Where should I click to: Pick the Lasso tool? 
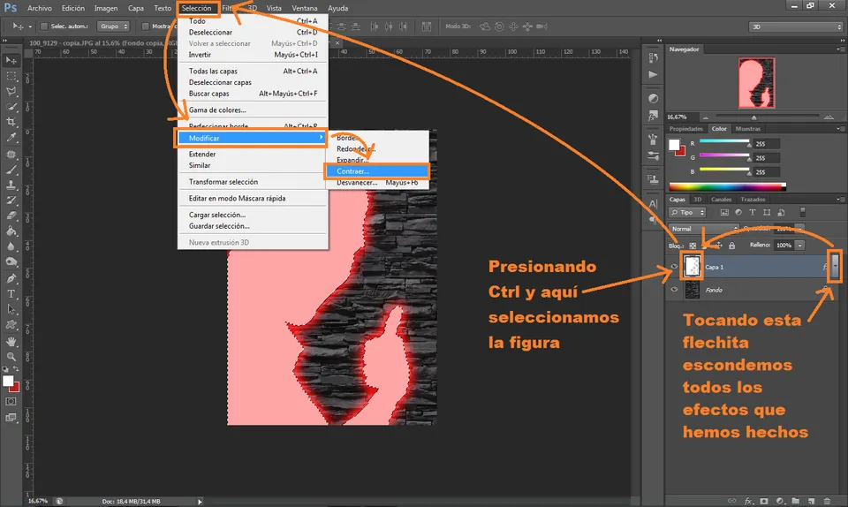click(11, 91)
